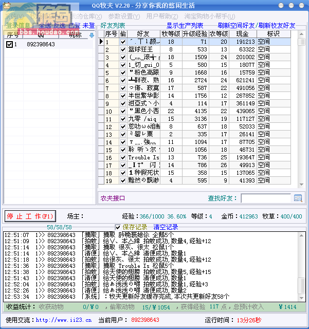Click friend list scrollbar down arrow
309x329 pixels.
[301, 185]
